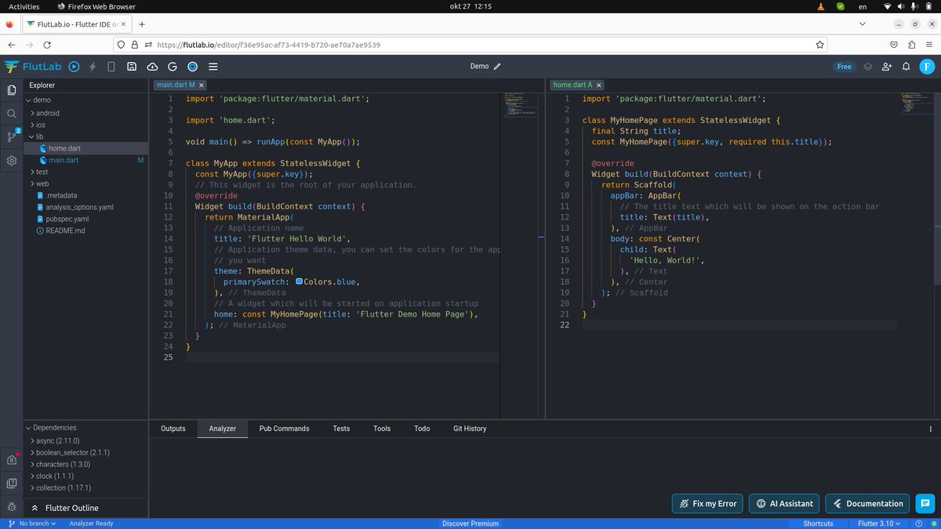Open the Tools tab
941x529 pixels.
coord(382,429)
